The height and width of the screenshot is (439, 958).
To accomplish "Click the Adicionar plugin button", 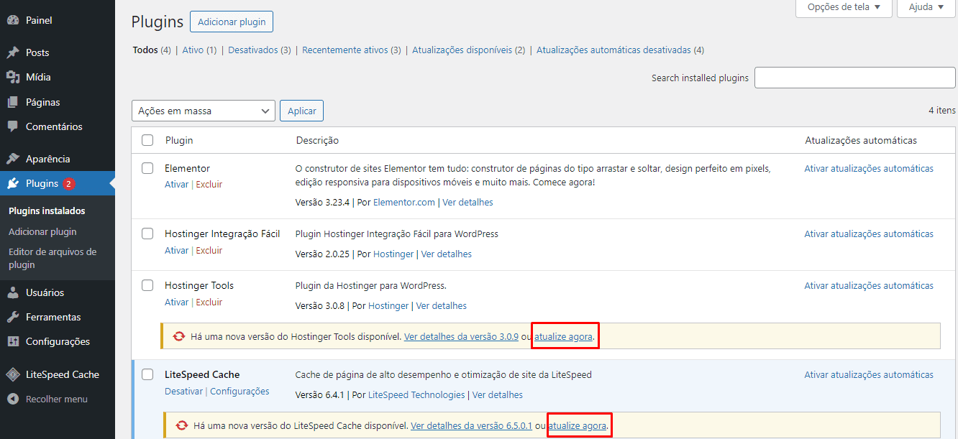I will pyautogui.click(x=232, y=22).
